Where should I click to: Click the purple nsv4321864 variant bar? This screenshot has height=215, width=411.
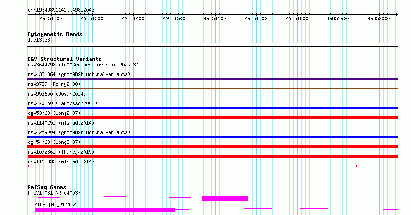212,79
